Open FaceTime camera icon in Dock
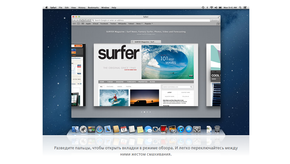This screenshot has height=164, width=290. pos(156,129)
